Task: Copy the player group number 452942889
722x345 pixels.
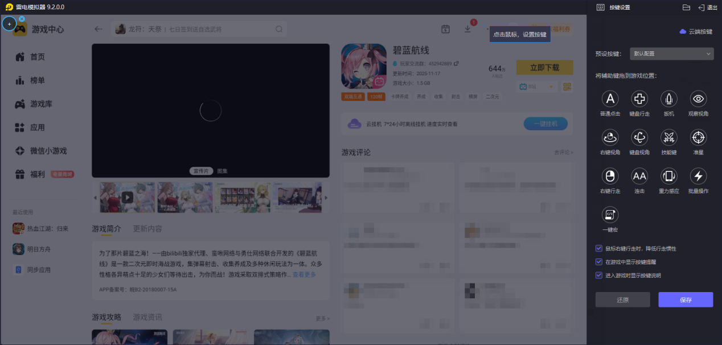Action: point(456,63)
